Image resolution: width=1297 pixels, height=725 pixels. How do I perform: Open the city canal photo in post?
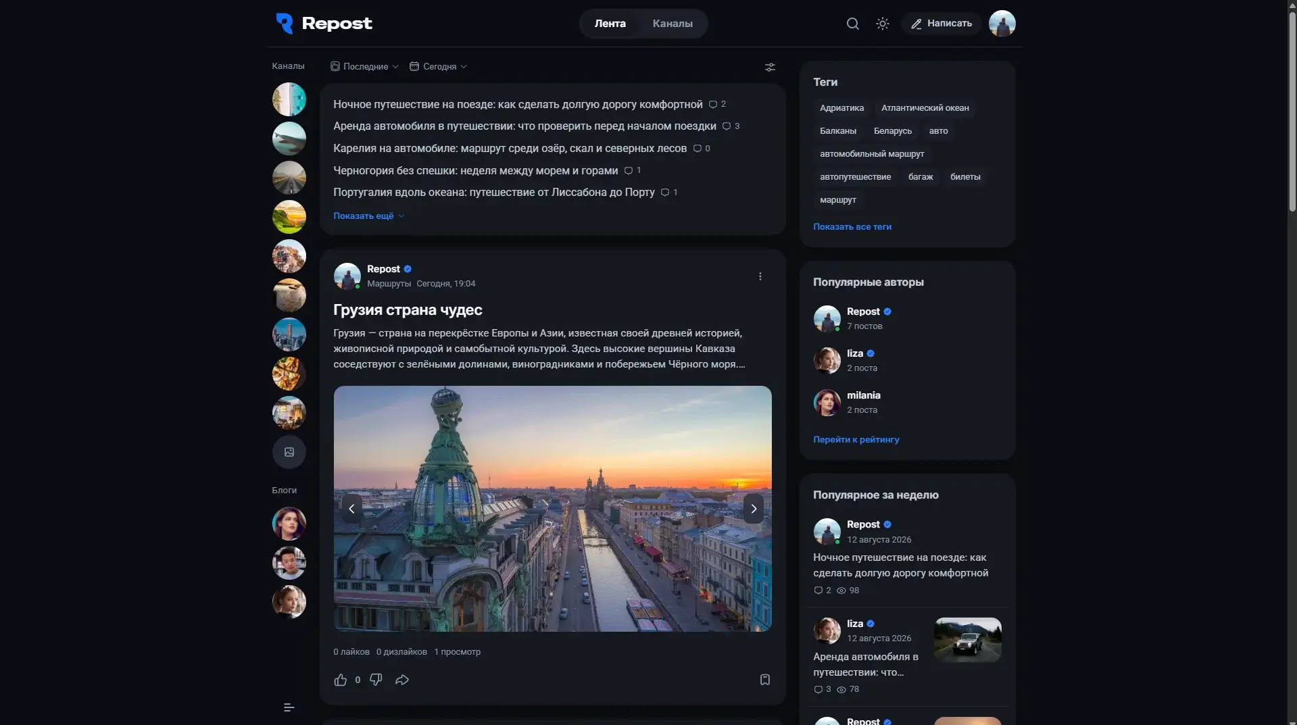[x=552, y=509]
